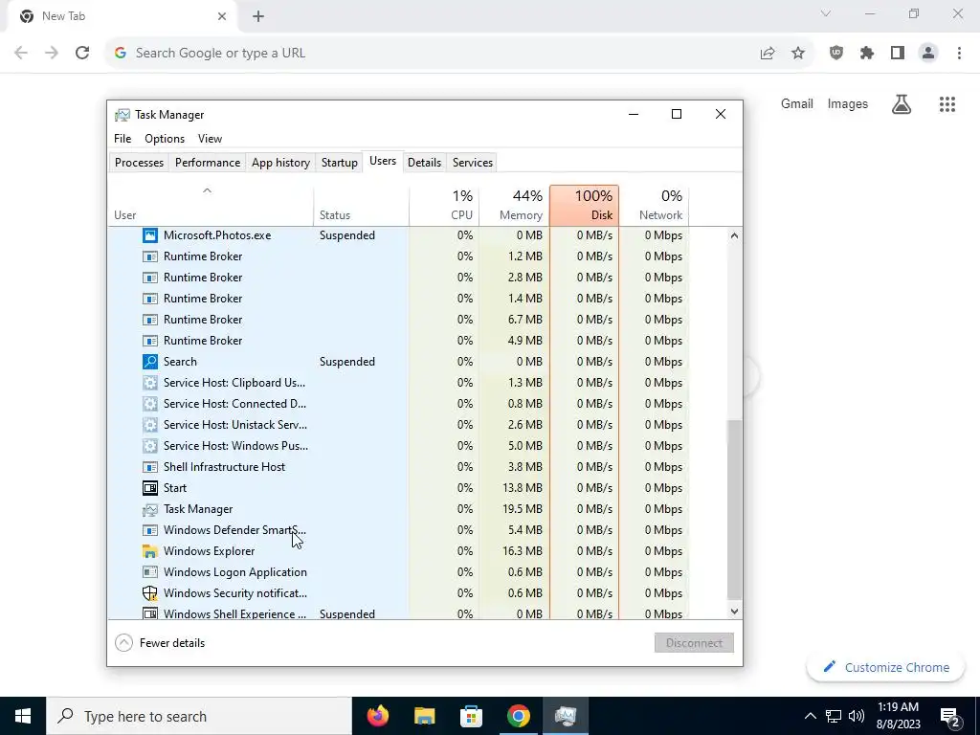980x735 pixels.
Task: Click the Start process icon in list
Action: [x=150, y=488]
